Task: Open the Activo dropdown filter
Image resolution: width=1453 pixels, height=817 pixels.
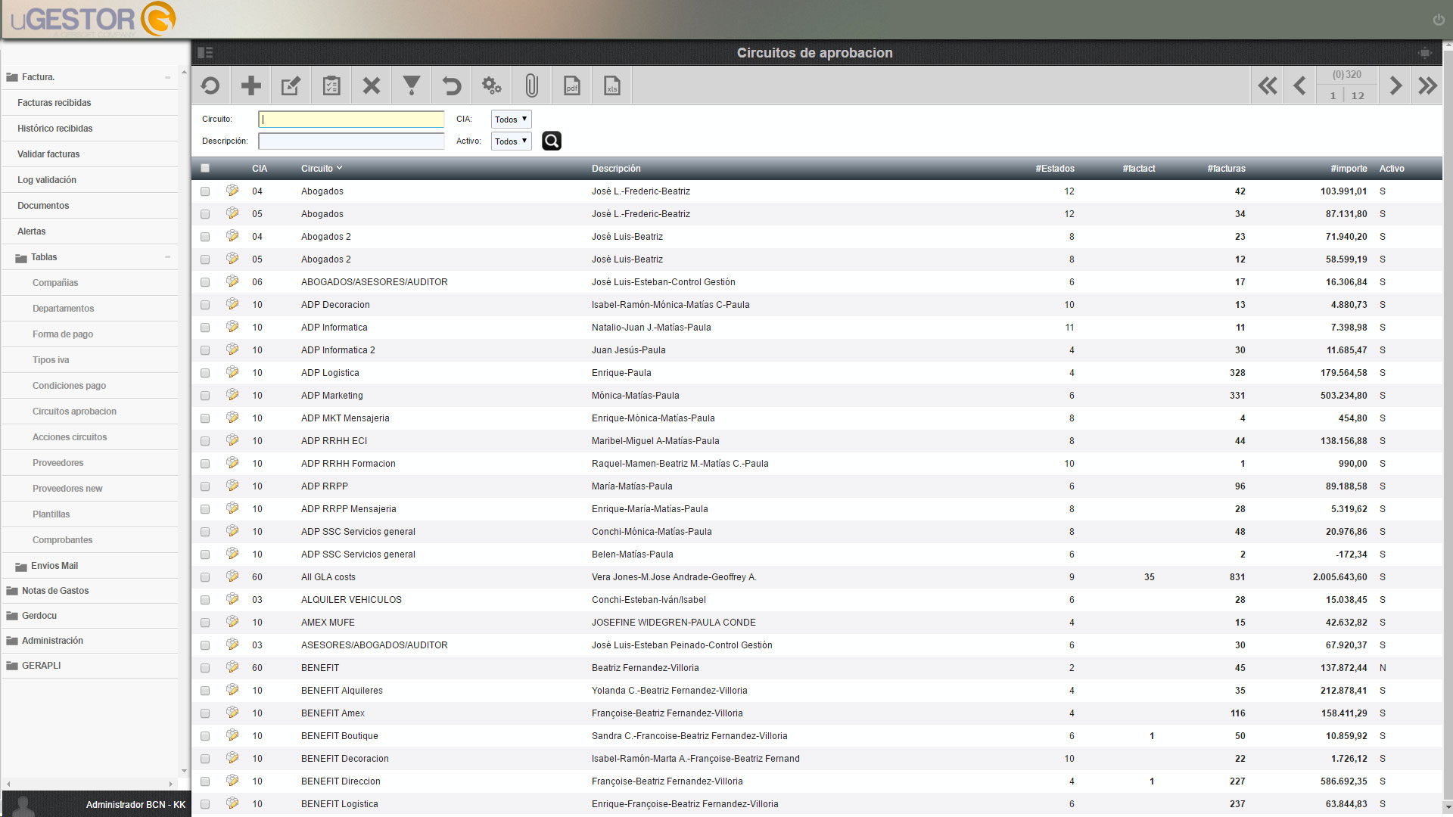Action: [512, 141]
